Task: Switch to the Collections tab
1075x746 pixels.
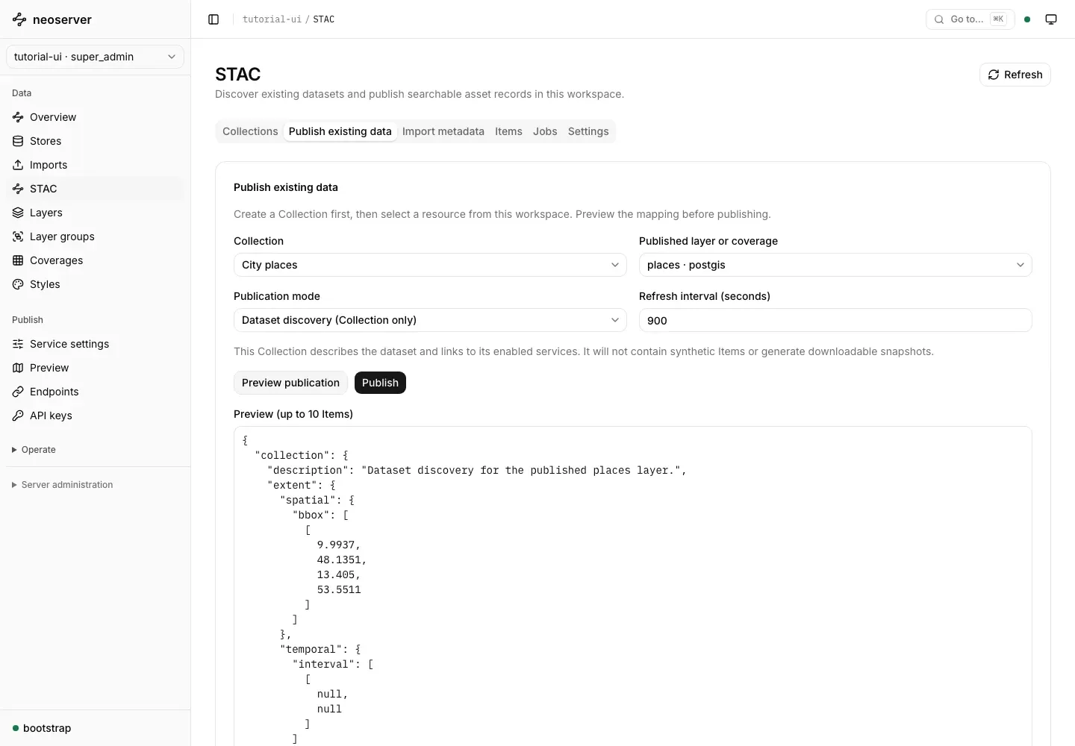Action: point(250,131)
